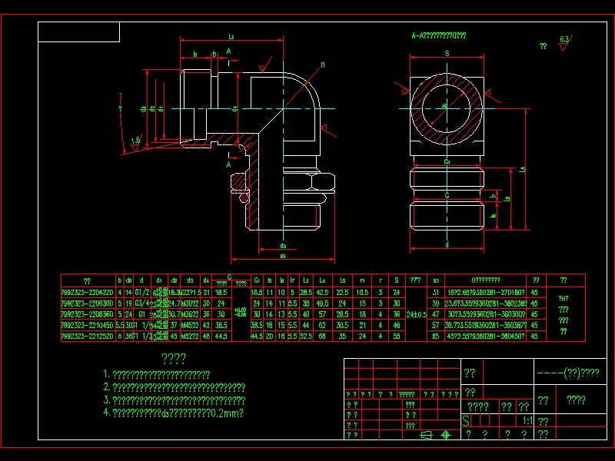615x461 pixels.
Task: Click the table cell reading 24±0.5
Action: (416, 314)
